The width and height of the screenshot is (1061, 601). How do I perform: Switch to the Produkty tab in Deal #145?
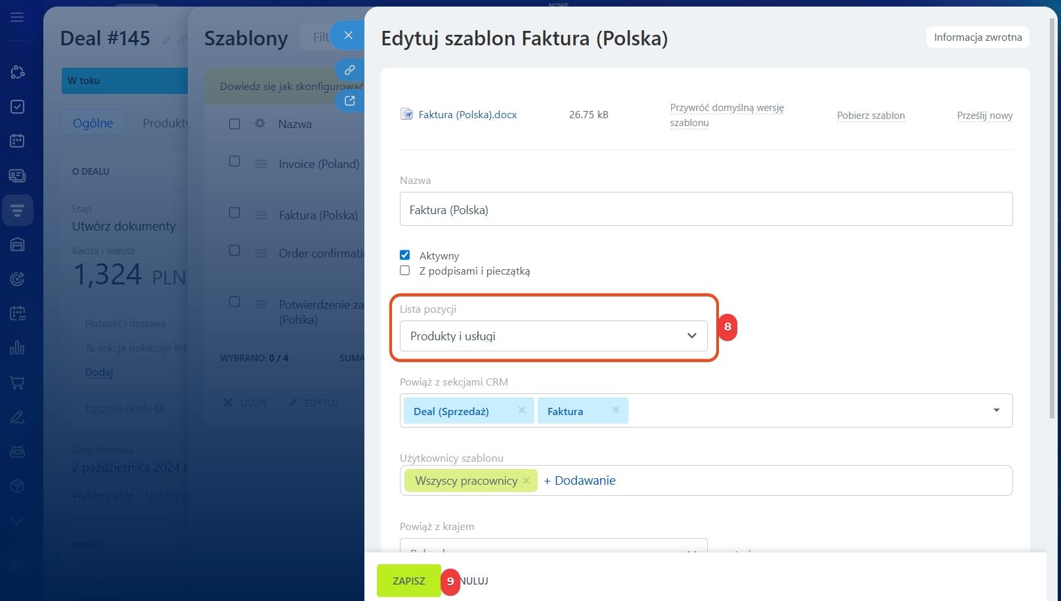[165, 123]
